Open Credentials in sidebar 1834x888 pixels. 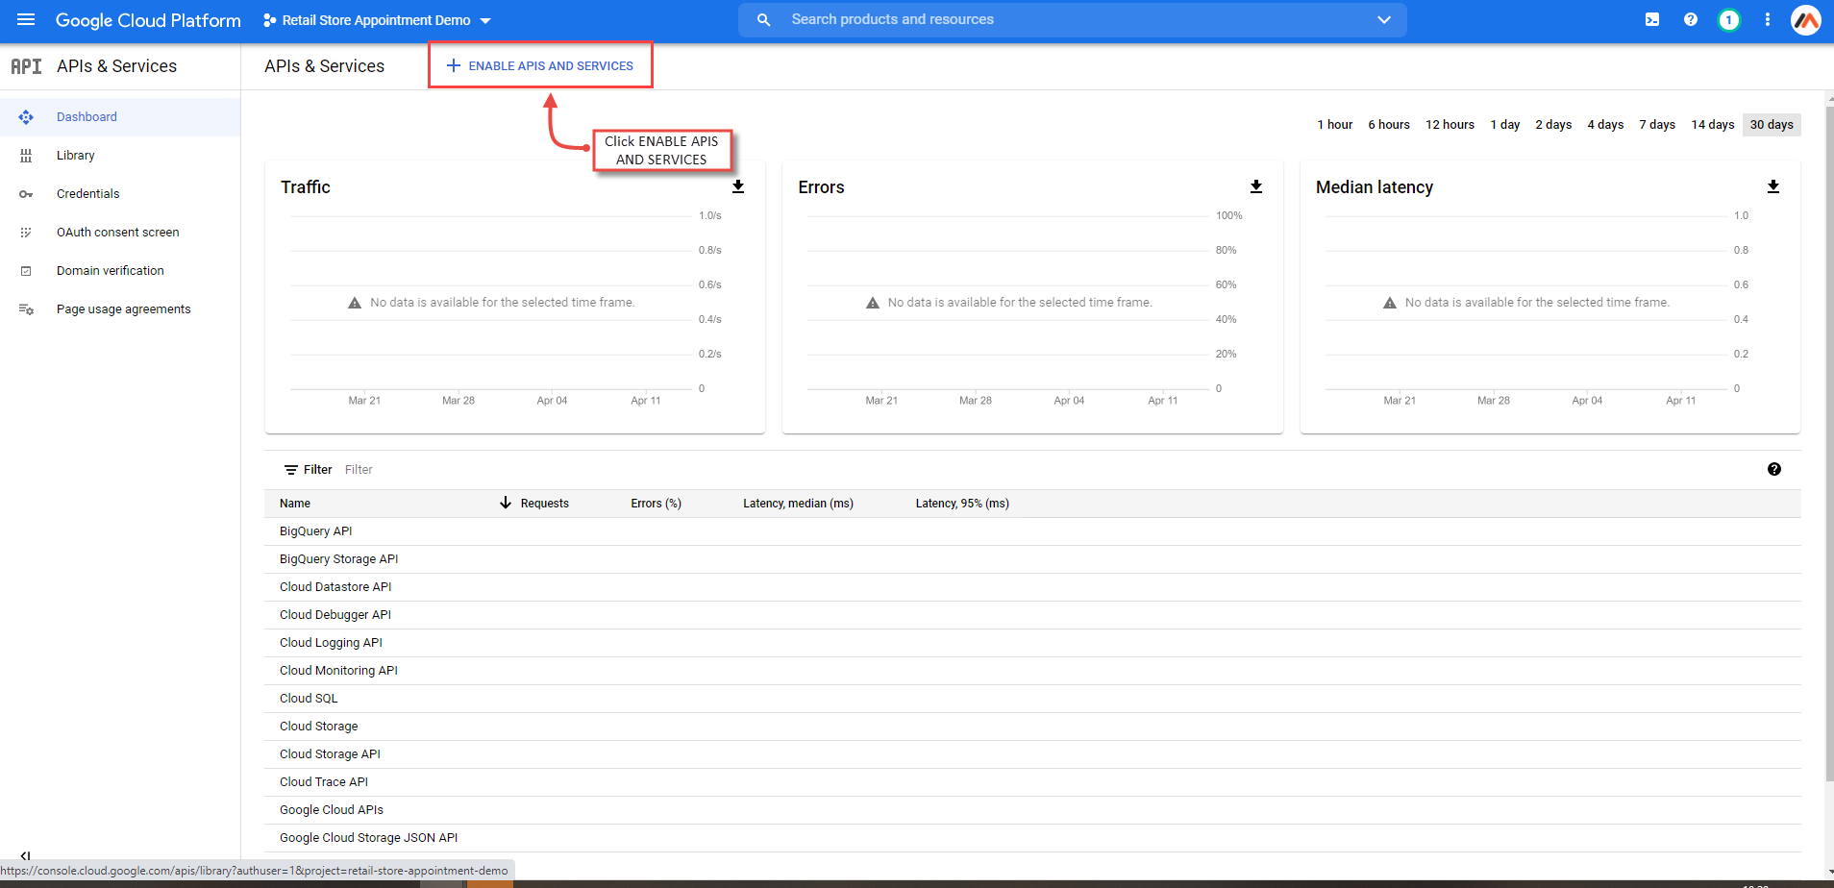click(x=120, y=194)
